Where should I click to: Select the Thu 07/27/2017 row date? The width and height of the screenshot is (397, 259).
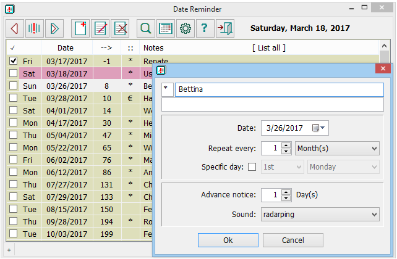[67, 184]
